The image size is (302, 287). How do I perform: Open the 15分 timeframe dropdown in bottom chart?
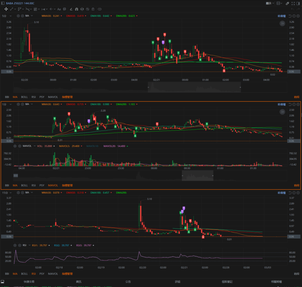click(x=8, y=193)
